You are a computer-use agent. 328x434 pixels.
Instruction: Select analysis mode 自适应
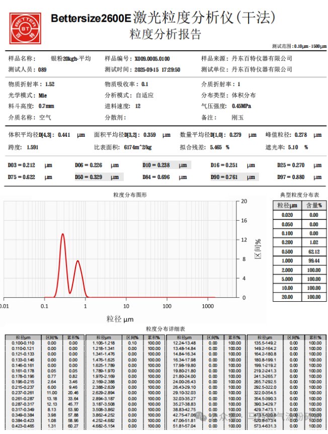144,96
